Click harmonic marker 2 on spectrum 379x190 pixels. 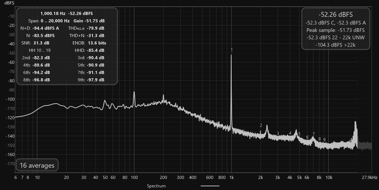(x=261, y=125)
